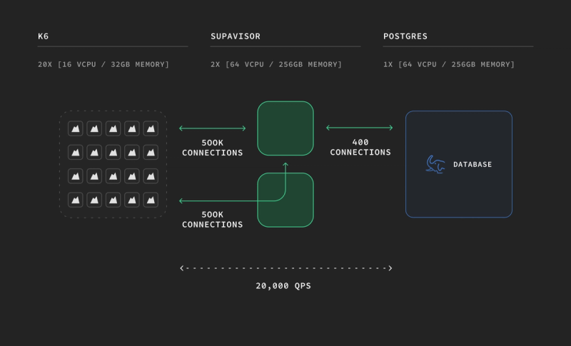This screenshot has width=571, height=346.
Task: Click the '2X [64 VCPU / 256GB MEMORY]' text
Action: pyautogui.click(x=276, y=64)
